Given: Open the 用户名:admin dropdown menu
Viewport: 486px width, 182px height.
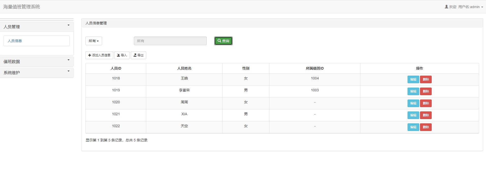Looking at the screenshot, I should [x=471, y=7].
